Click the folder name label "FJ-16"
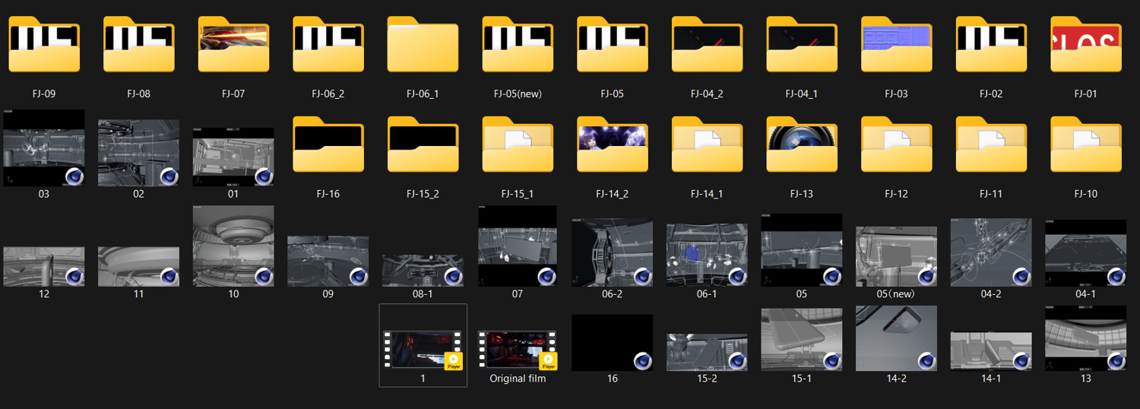 (x=328, y=194)
